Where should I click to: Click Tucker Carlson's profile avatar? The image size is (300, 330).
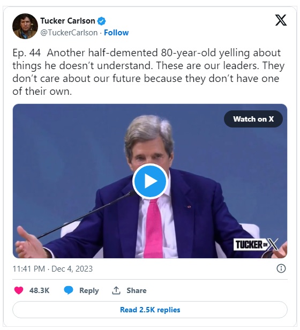click(25, 26)
